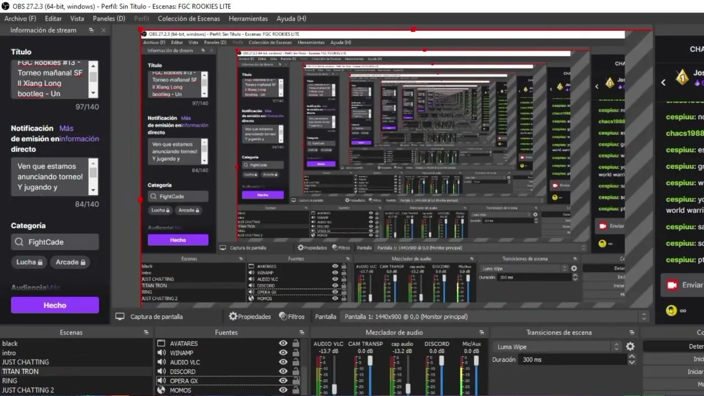Viewport: 704px width, 396px height.
Task: Open scene transition settings gear
Action: coord(630,346)
